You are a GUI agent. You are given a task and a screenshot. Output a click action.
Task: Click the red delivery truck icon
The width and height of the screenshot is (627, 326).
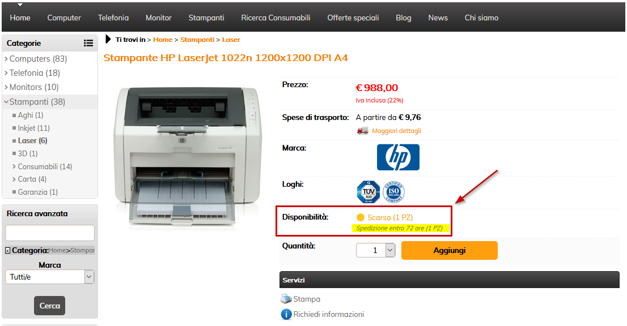click(x=363, y=131)
